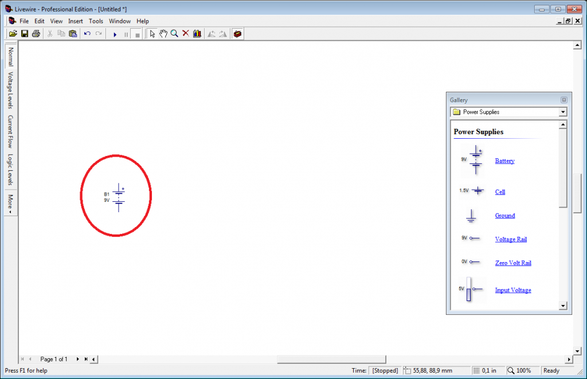This screenshot has height=379, width=587.
Task: Click the Open file toolbar icon
Action: coord(13,34)
